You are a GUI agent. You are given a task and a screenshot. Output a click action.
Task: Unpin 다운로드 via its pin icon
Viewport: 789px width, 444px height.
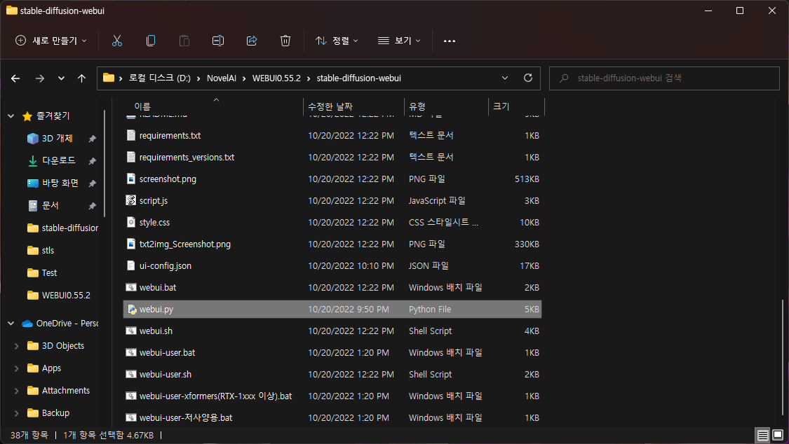pyautogui.click(x=92, y=161)
